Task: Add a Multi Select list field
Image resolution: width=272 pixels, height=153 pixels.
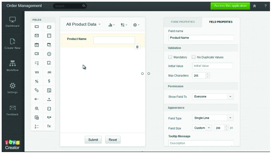Action: click(37, 63)
